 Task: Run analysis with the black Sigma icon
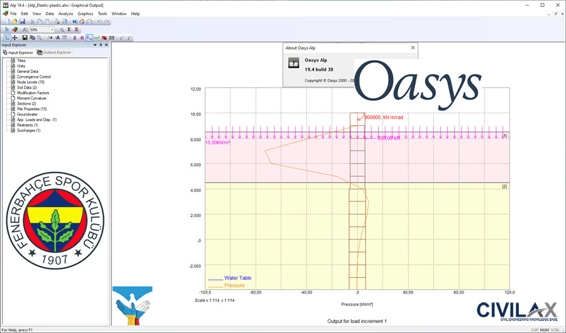[x=69, y=29]
